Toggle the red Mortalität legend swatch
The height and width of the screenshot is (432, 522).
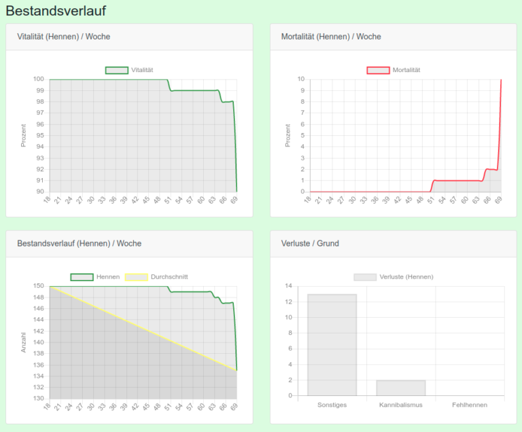378,70
